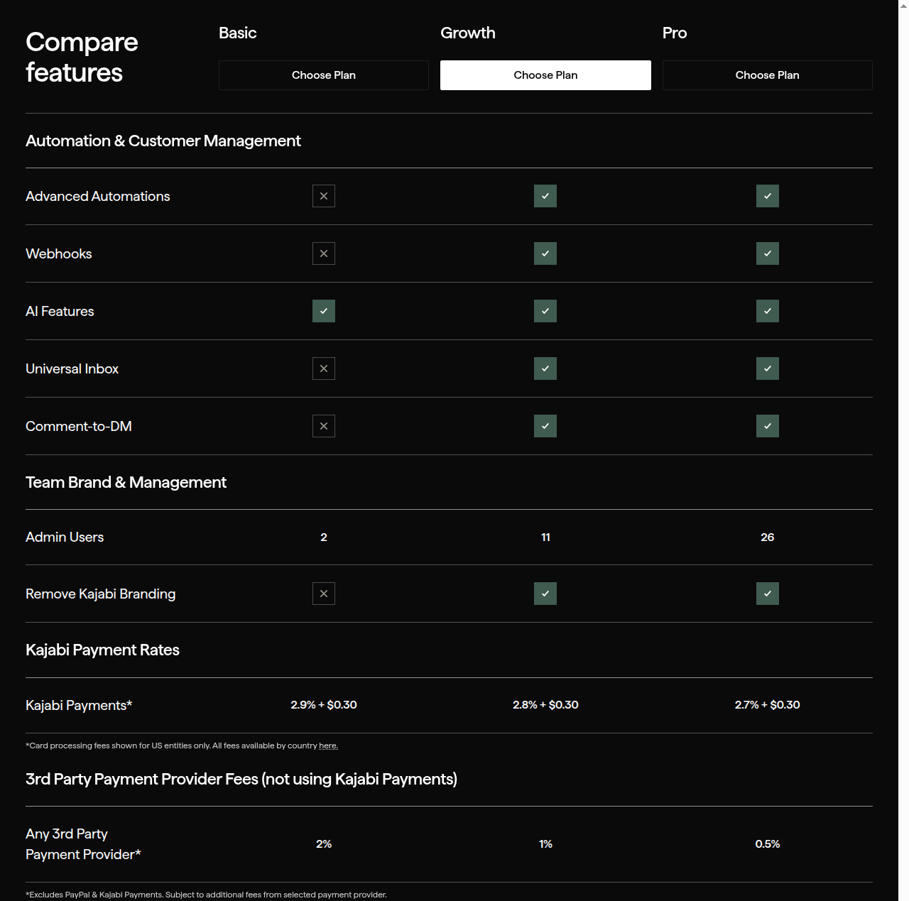This screenshot has width=909, height=901.
Task: Click the 2% third-party fee value
Action: click(324, 844)
